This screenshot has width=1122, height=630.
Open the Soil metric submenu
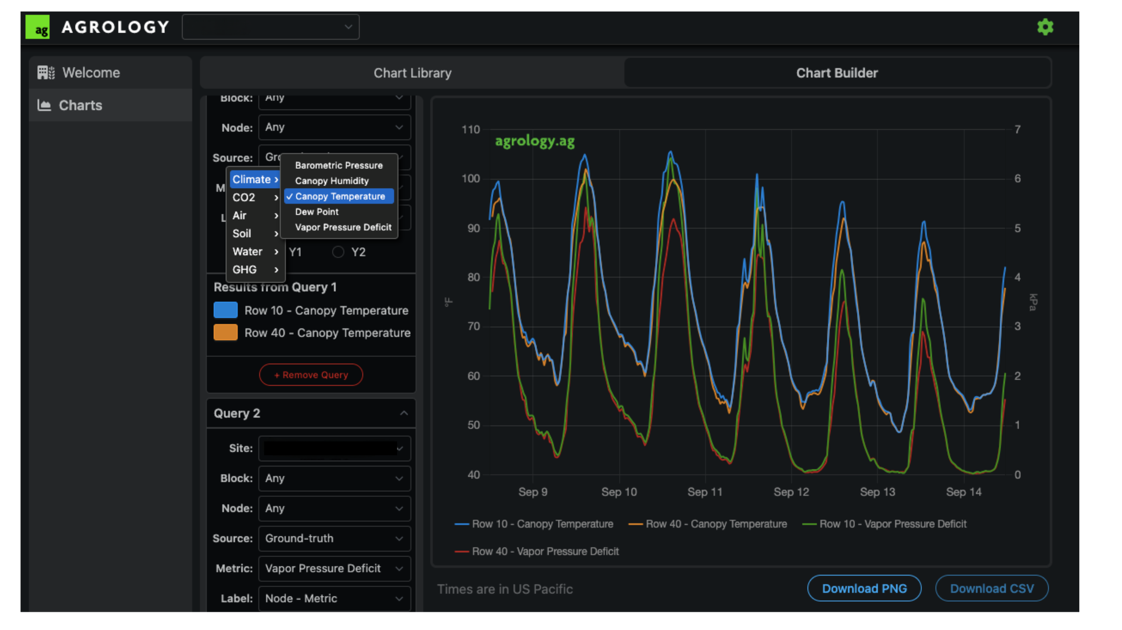coord(255,234)
